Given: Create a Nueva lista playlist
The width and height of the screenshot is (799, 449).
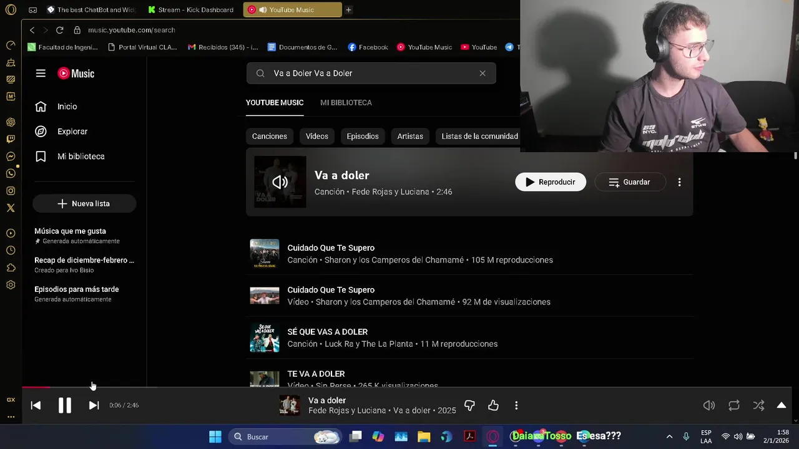Looking at the screenshot, I should pyautogui.click(x=84, y=204).
